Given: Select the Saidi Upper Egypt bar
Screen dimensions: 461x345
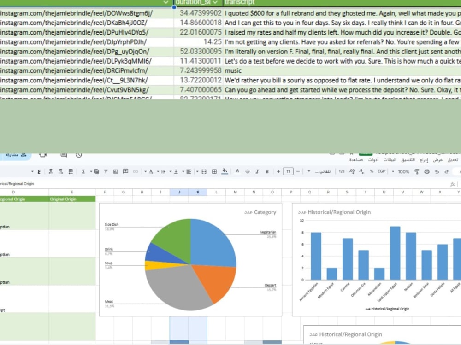Looking at the screenshot, I should [x=395, y=253].
